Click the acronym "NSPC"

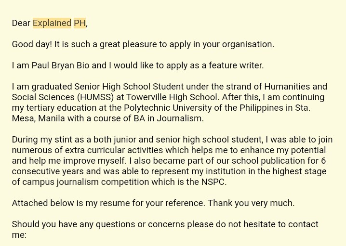click(213, 182)
